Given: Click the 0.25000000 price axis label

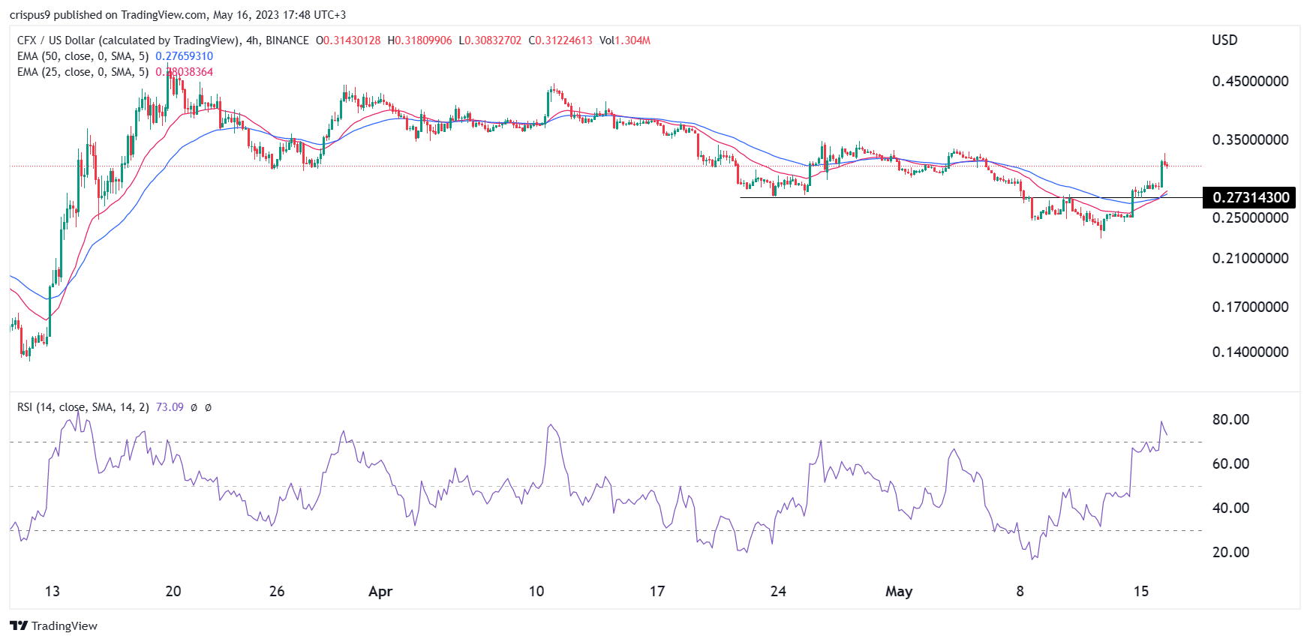Looking at the screenshot, I should coord(1251,217).
